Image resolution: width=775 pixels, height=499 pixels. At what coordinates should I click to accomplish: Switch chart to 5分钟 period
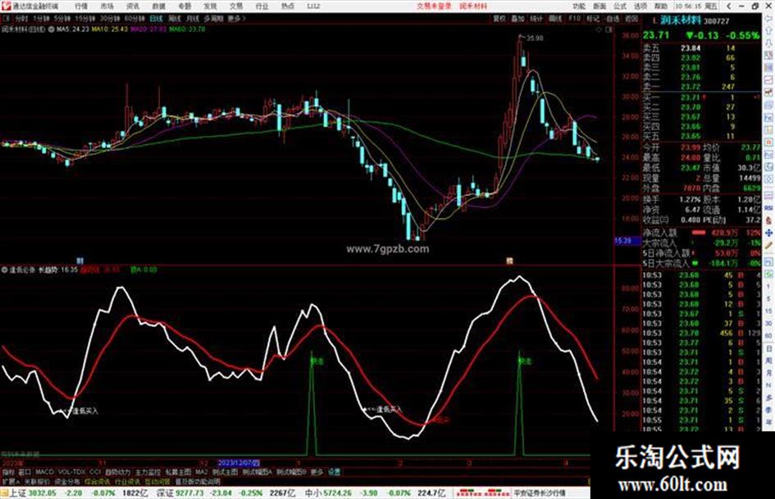pyautogui.click(x=62, y=18)
